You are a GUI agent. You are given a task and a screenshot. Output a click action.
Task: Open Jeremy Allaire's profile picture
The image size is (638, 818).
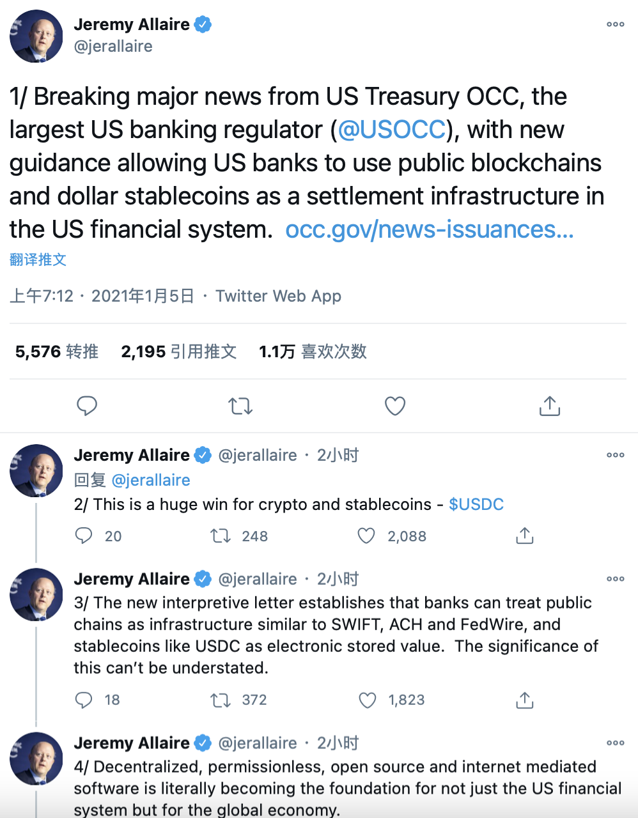(x=36, y=36)
